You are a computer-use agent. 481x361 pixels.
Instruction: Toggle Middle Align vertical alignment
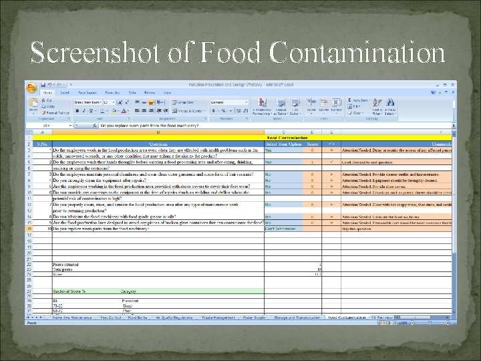point(144,102)
